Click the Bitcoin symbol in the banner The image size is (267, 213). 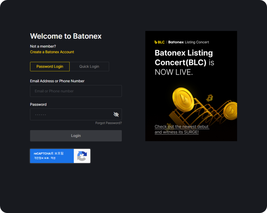point(209,98)
